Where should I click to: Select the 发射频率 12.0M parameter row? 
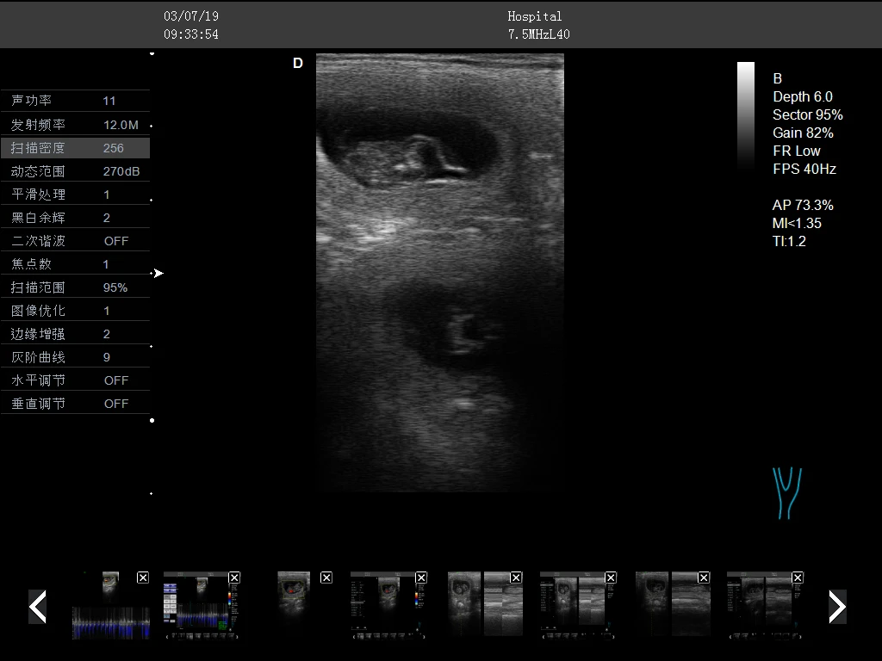pyautogui.click(x=75, y=125)
